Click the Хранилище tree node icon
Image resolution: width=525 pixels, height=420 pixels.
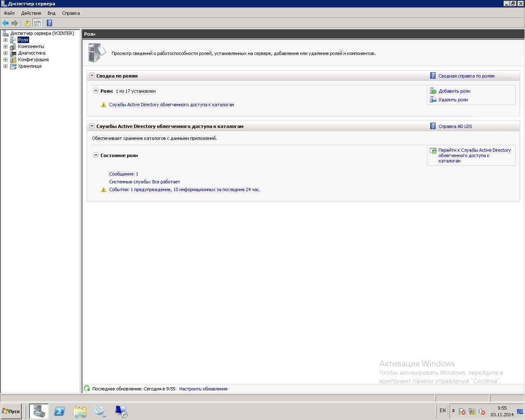(13, 66)
